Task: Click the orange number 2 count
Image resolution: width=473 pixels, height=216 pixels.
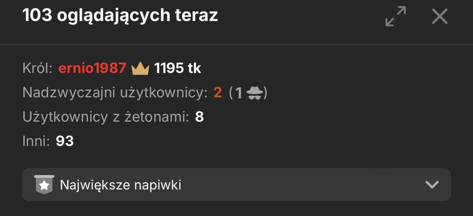Action: [218, 93]
